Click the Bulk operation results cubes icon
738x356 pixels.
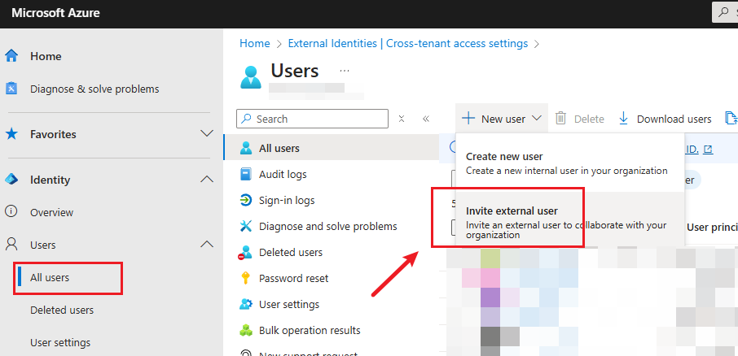click(246, 330)
